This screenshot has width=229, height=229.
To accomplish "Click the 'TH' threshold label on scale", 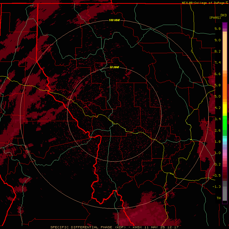I will (x=219, y=198).
